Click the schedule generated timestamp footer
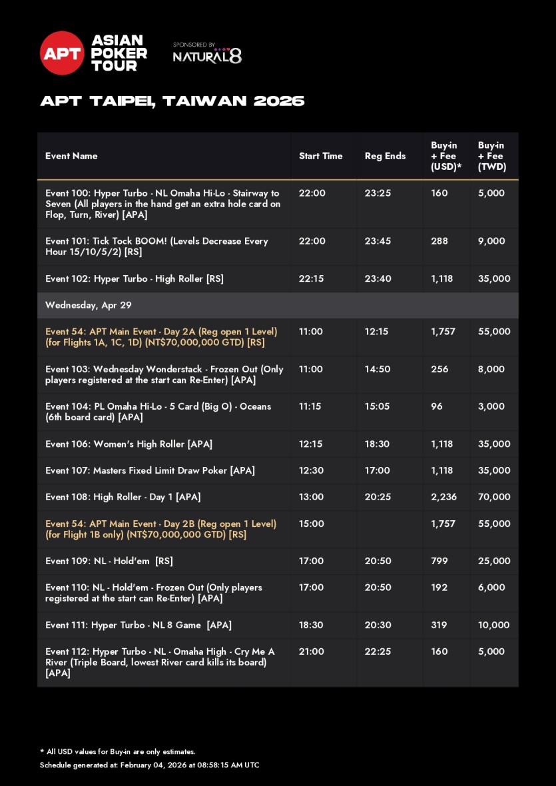 point(149,765)
